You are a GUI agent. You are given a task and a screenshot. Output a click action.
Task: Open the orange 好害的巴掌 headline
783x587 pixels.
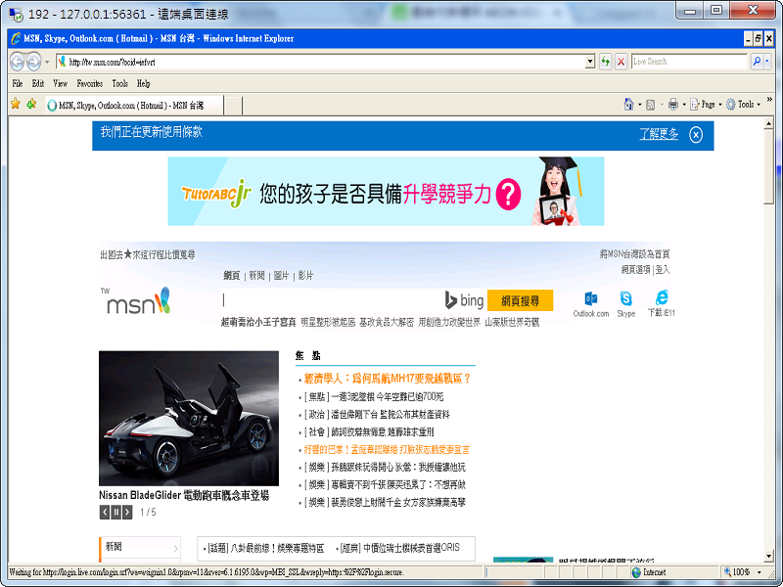(x=387, y=450)
